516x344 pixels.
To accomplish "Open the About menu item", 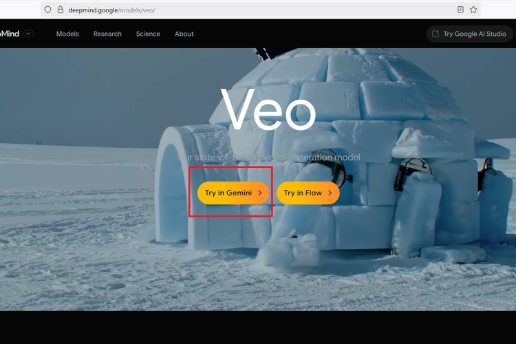I will coord(184,34).
